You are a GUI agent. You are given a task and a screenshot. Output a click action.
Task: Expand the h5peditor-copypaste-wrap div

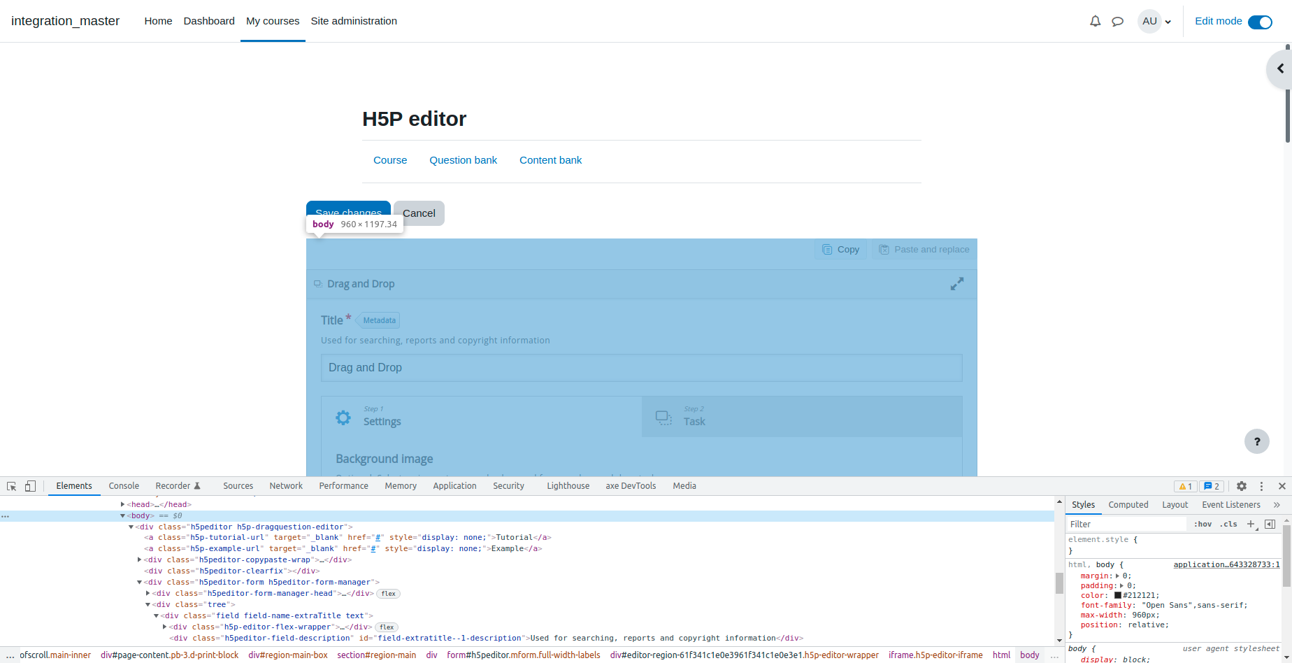(x=140, y=559)
